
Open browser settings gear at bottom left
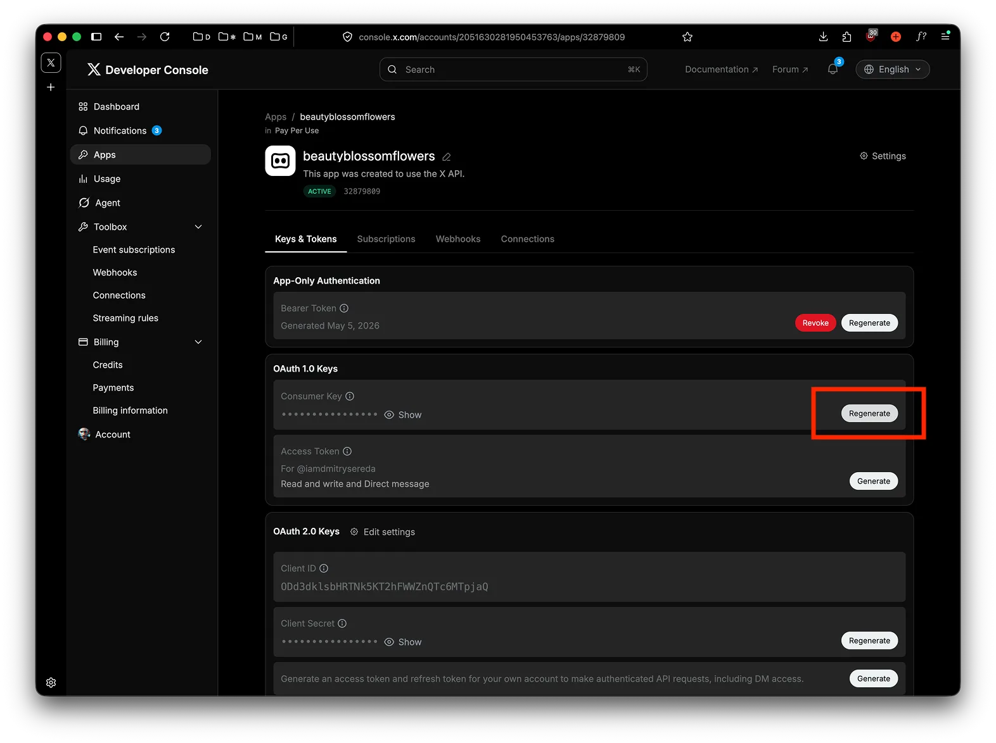(51, 682)
